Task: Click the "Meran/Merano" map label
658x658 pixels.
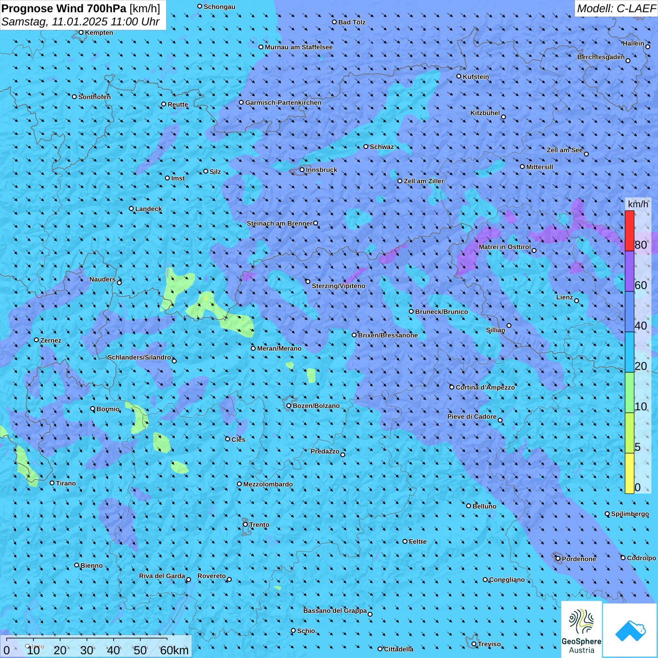Action: click(279, 348)
